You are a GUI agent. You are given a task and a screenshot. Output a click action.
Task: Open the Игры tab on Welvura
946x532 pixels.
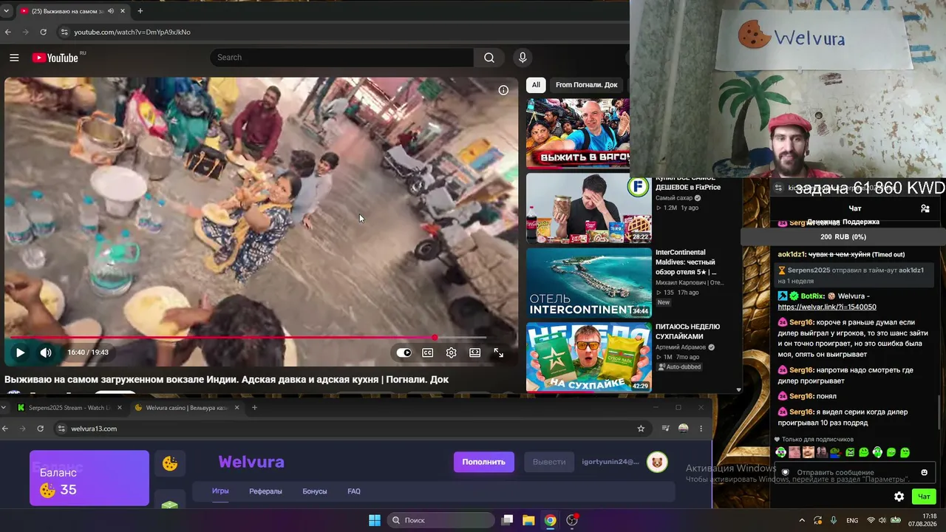(220, 491)
